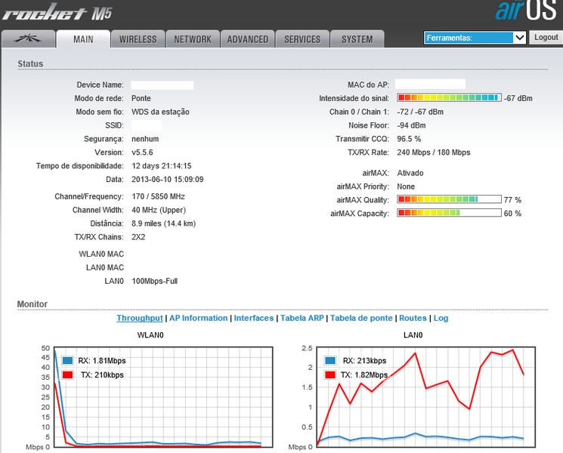Click the red TX legend swatch in WLAN0

click(x=67, y=374)
